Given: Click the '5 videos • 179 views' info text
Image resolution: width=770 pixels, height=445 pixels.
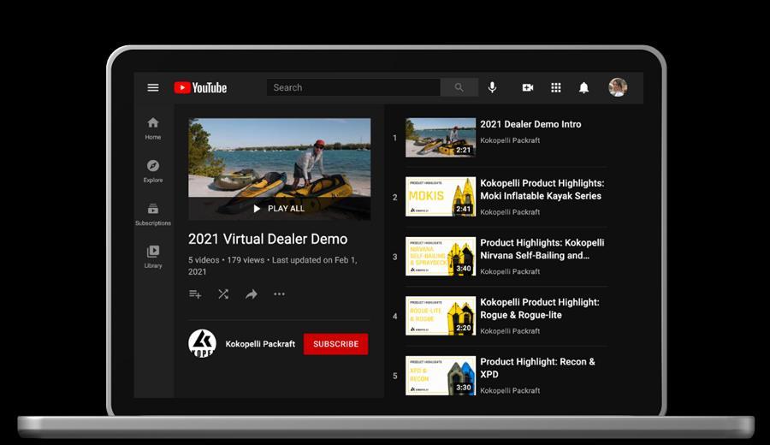Looking at the screenshot, I should (227, 260).
